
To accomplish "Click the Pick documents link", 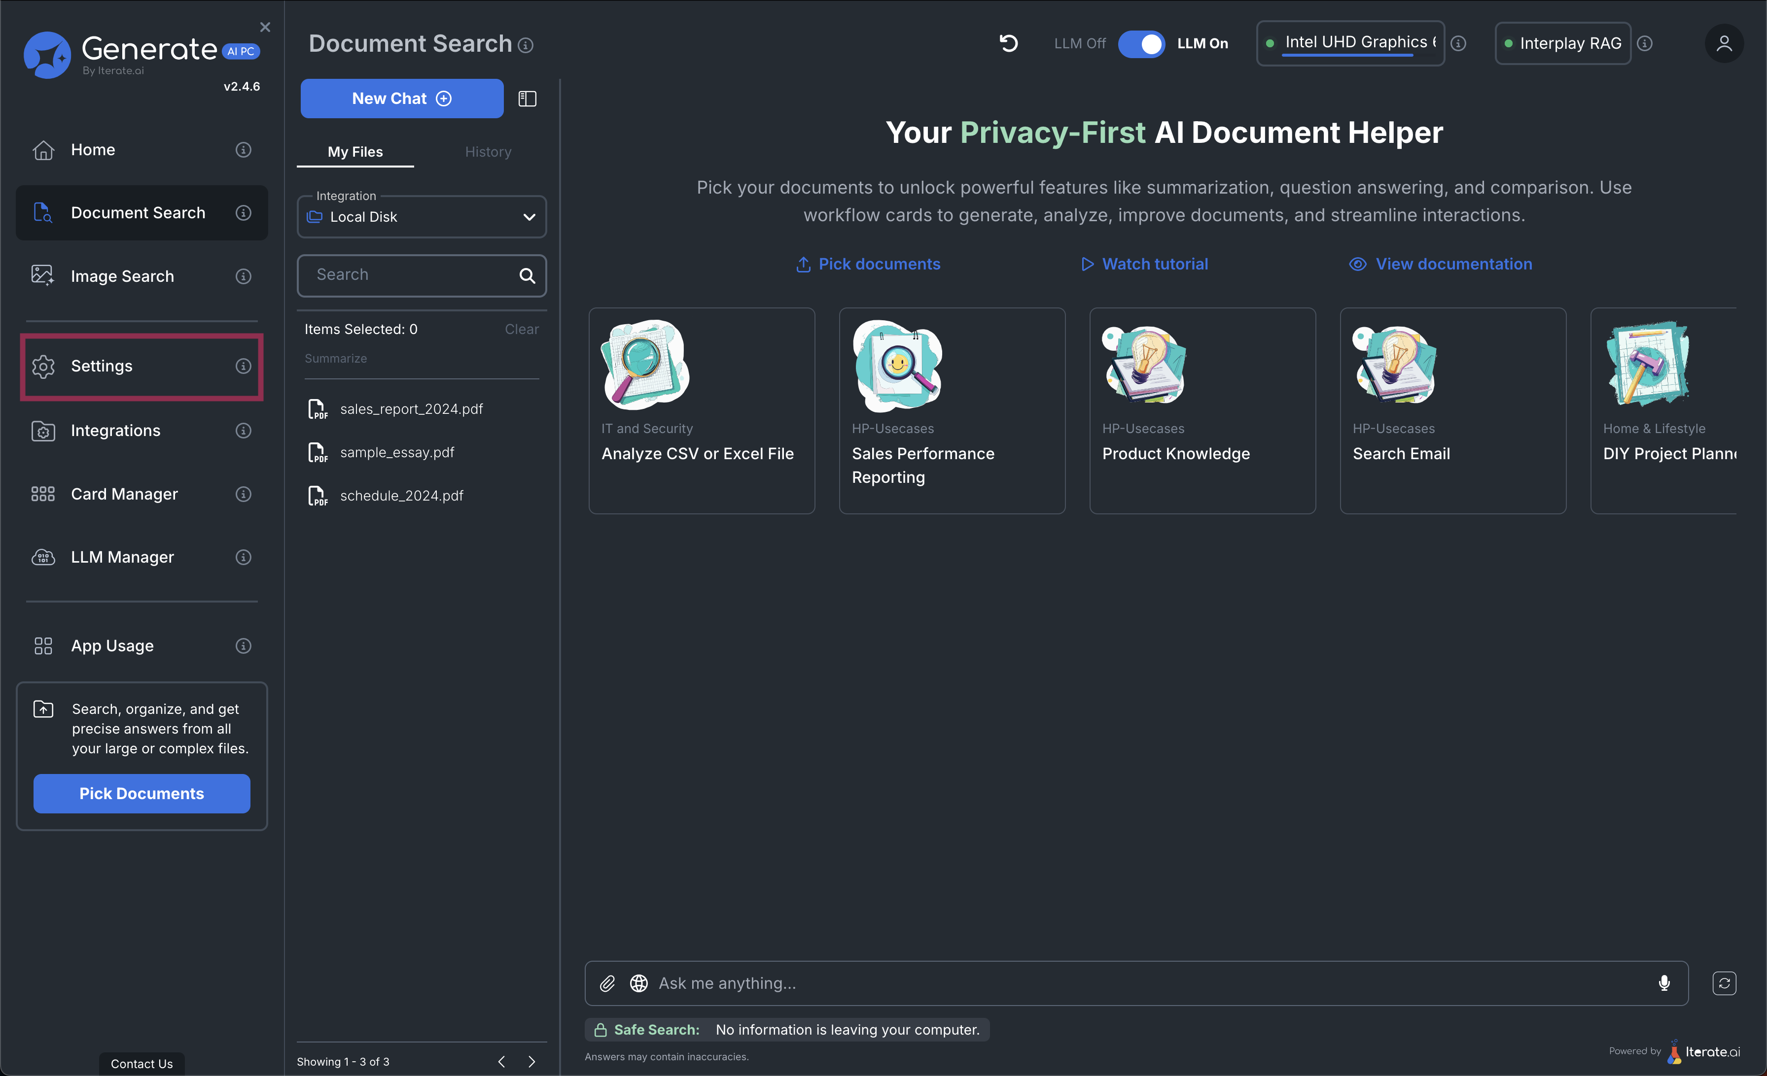I will click(x=868, y=265).
